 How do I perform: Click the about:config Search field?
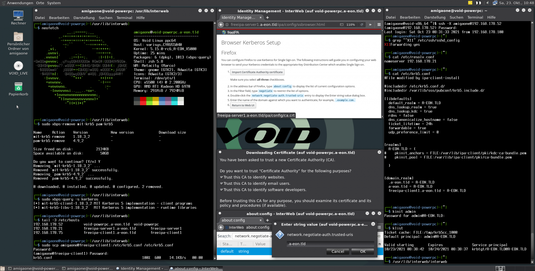[x=252, y=236]
